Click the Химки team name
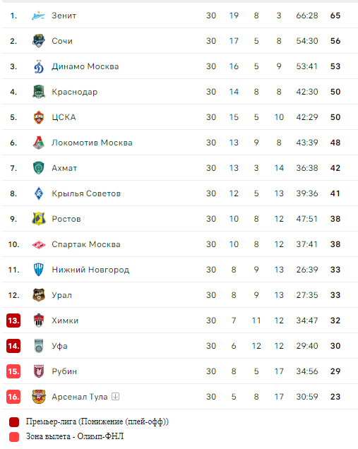The width and height of the screenshot is (358, 449). [x=65, y=321]
